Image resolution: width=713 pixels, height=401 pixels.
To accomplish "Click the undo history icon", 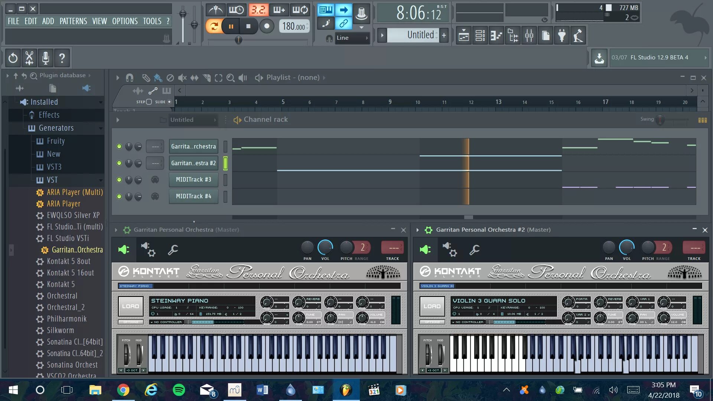I will [x=13, y=58].
